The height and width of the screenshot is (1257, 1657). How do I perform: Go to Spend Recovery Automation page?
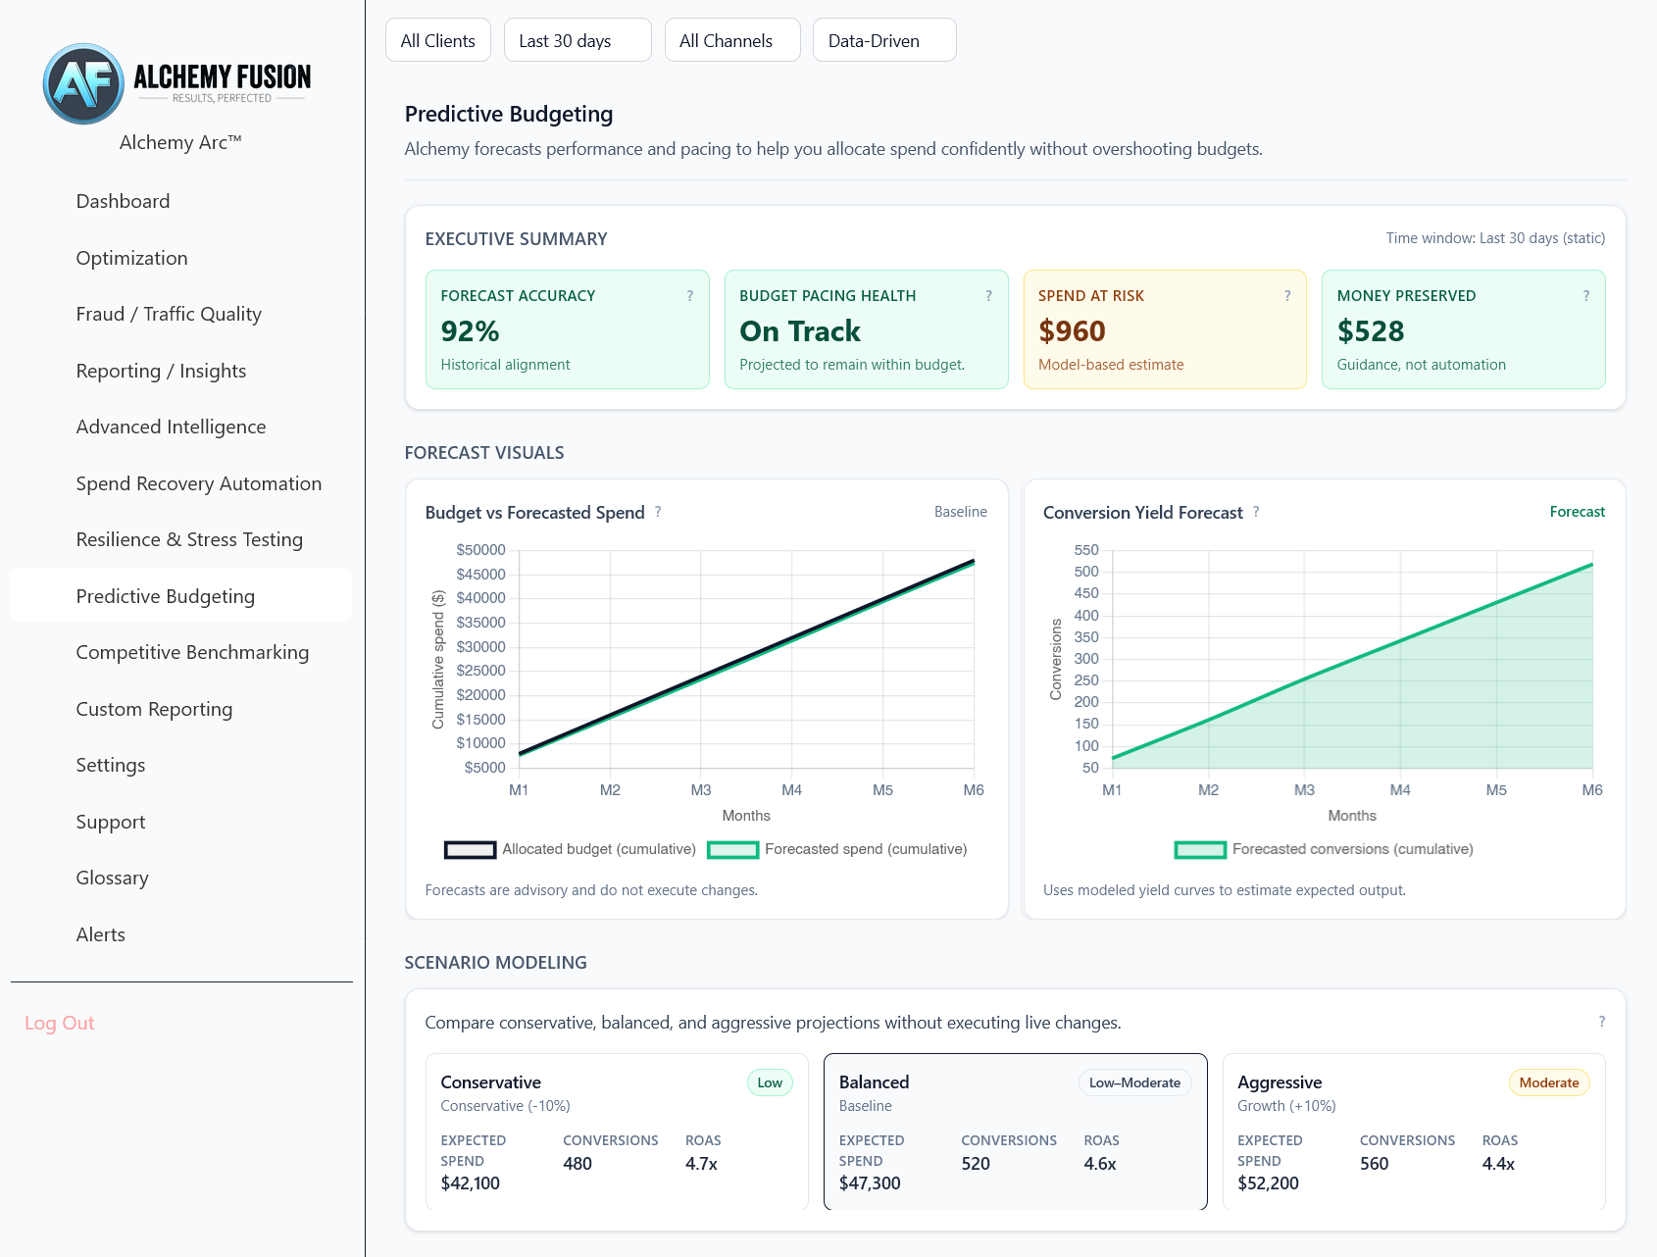(x=199, y=483)
